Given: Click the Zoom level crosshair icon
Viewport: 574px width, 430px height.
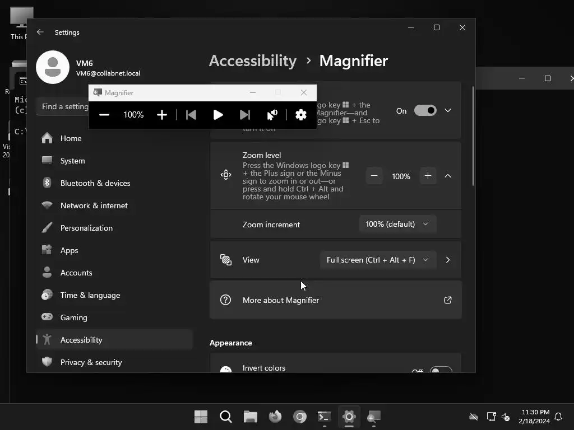Looking at the screenshot, I should (226, 175).
